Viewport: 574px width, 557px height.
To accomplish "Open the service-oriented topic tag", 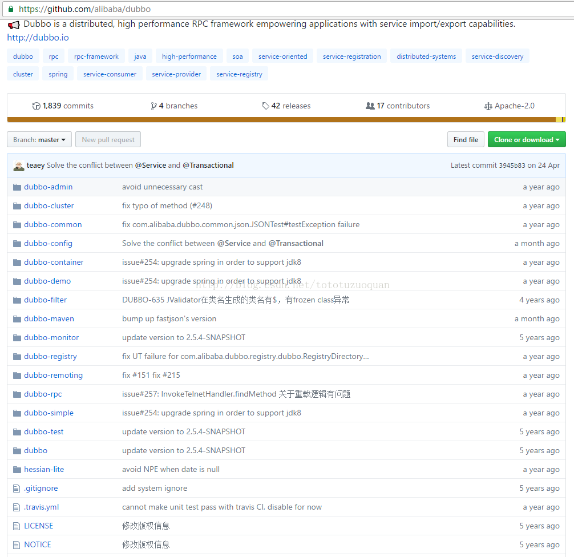I will tap(282, 56).
